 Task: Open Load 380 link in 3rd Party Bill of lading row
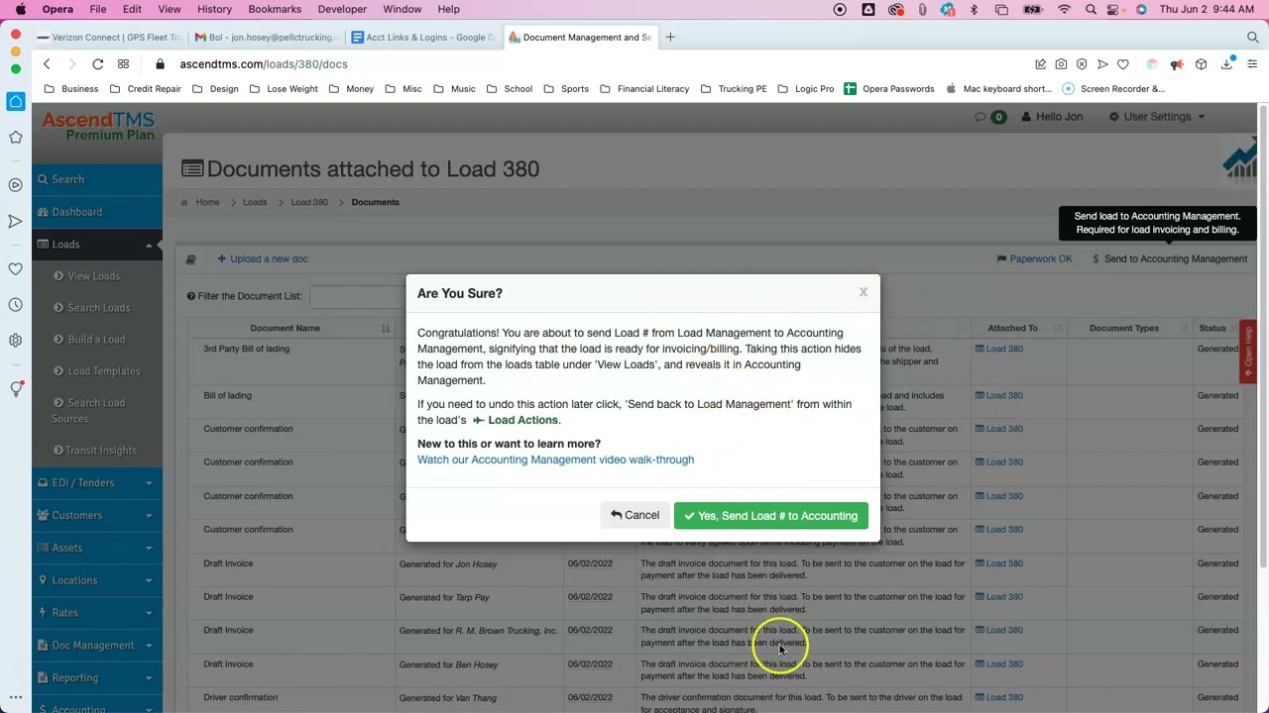pos(999,350)
